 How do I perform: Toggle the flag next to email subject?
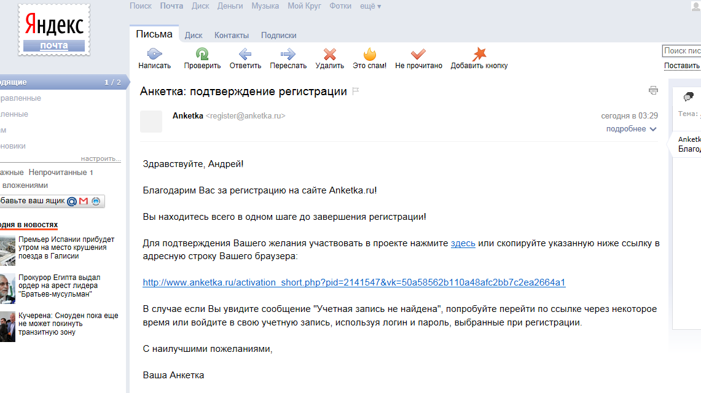tap(355, 90)
